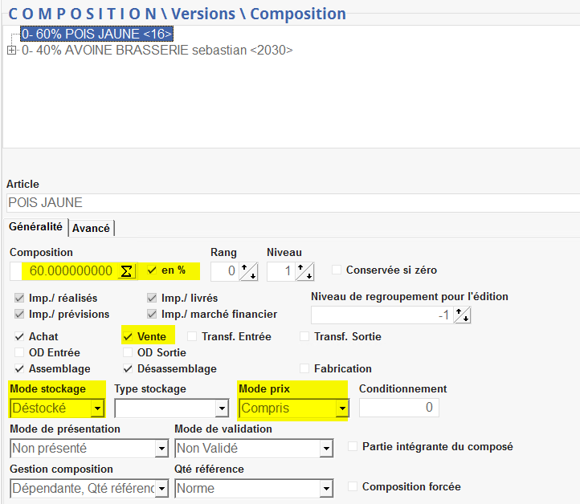Select the 40% AVOINE BRASSERIE tree item
The image size is (580, 504).
coord(157,51)
